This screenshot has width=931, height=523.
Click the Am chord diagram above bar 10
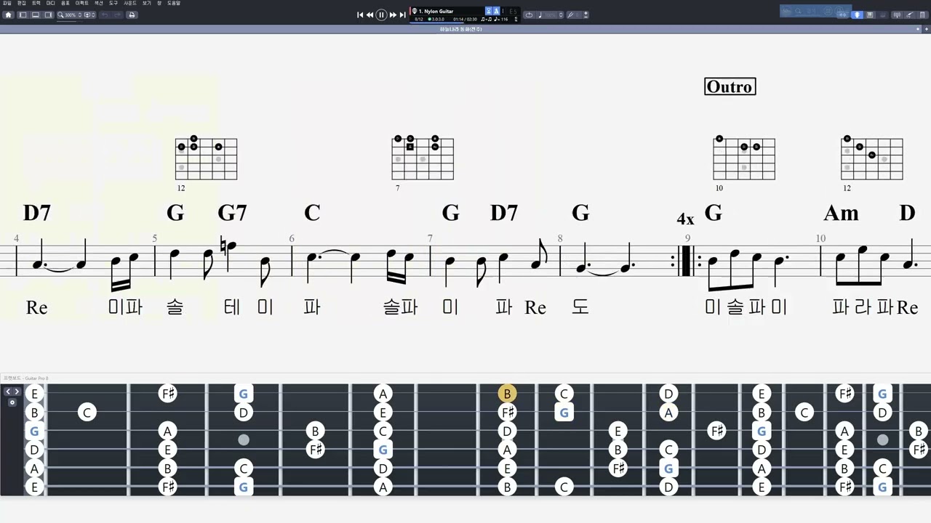[x=872, y=158]
